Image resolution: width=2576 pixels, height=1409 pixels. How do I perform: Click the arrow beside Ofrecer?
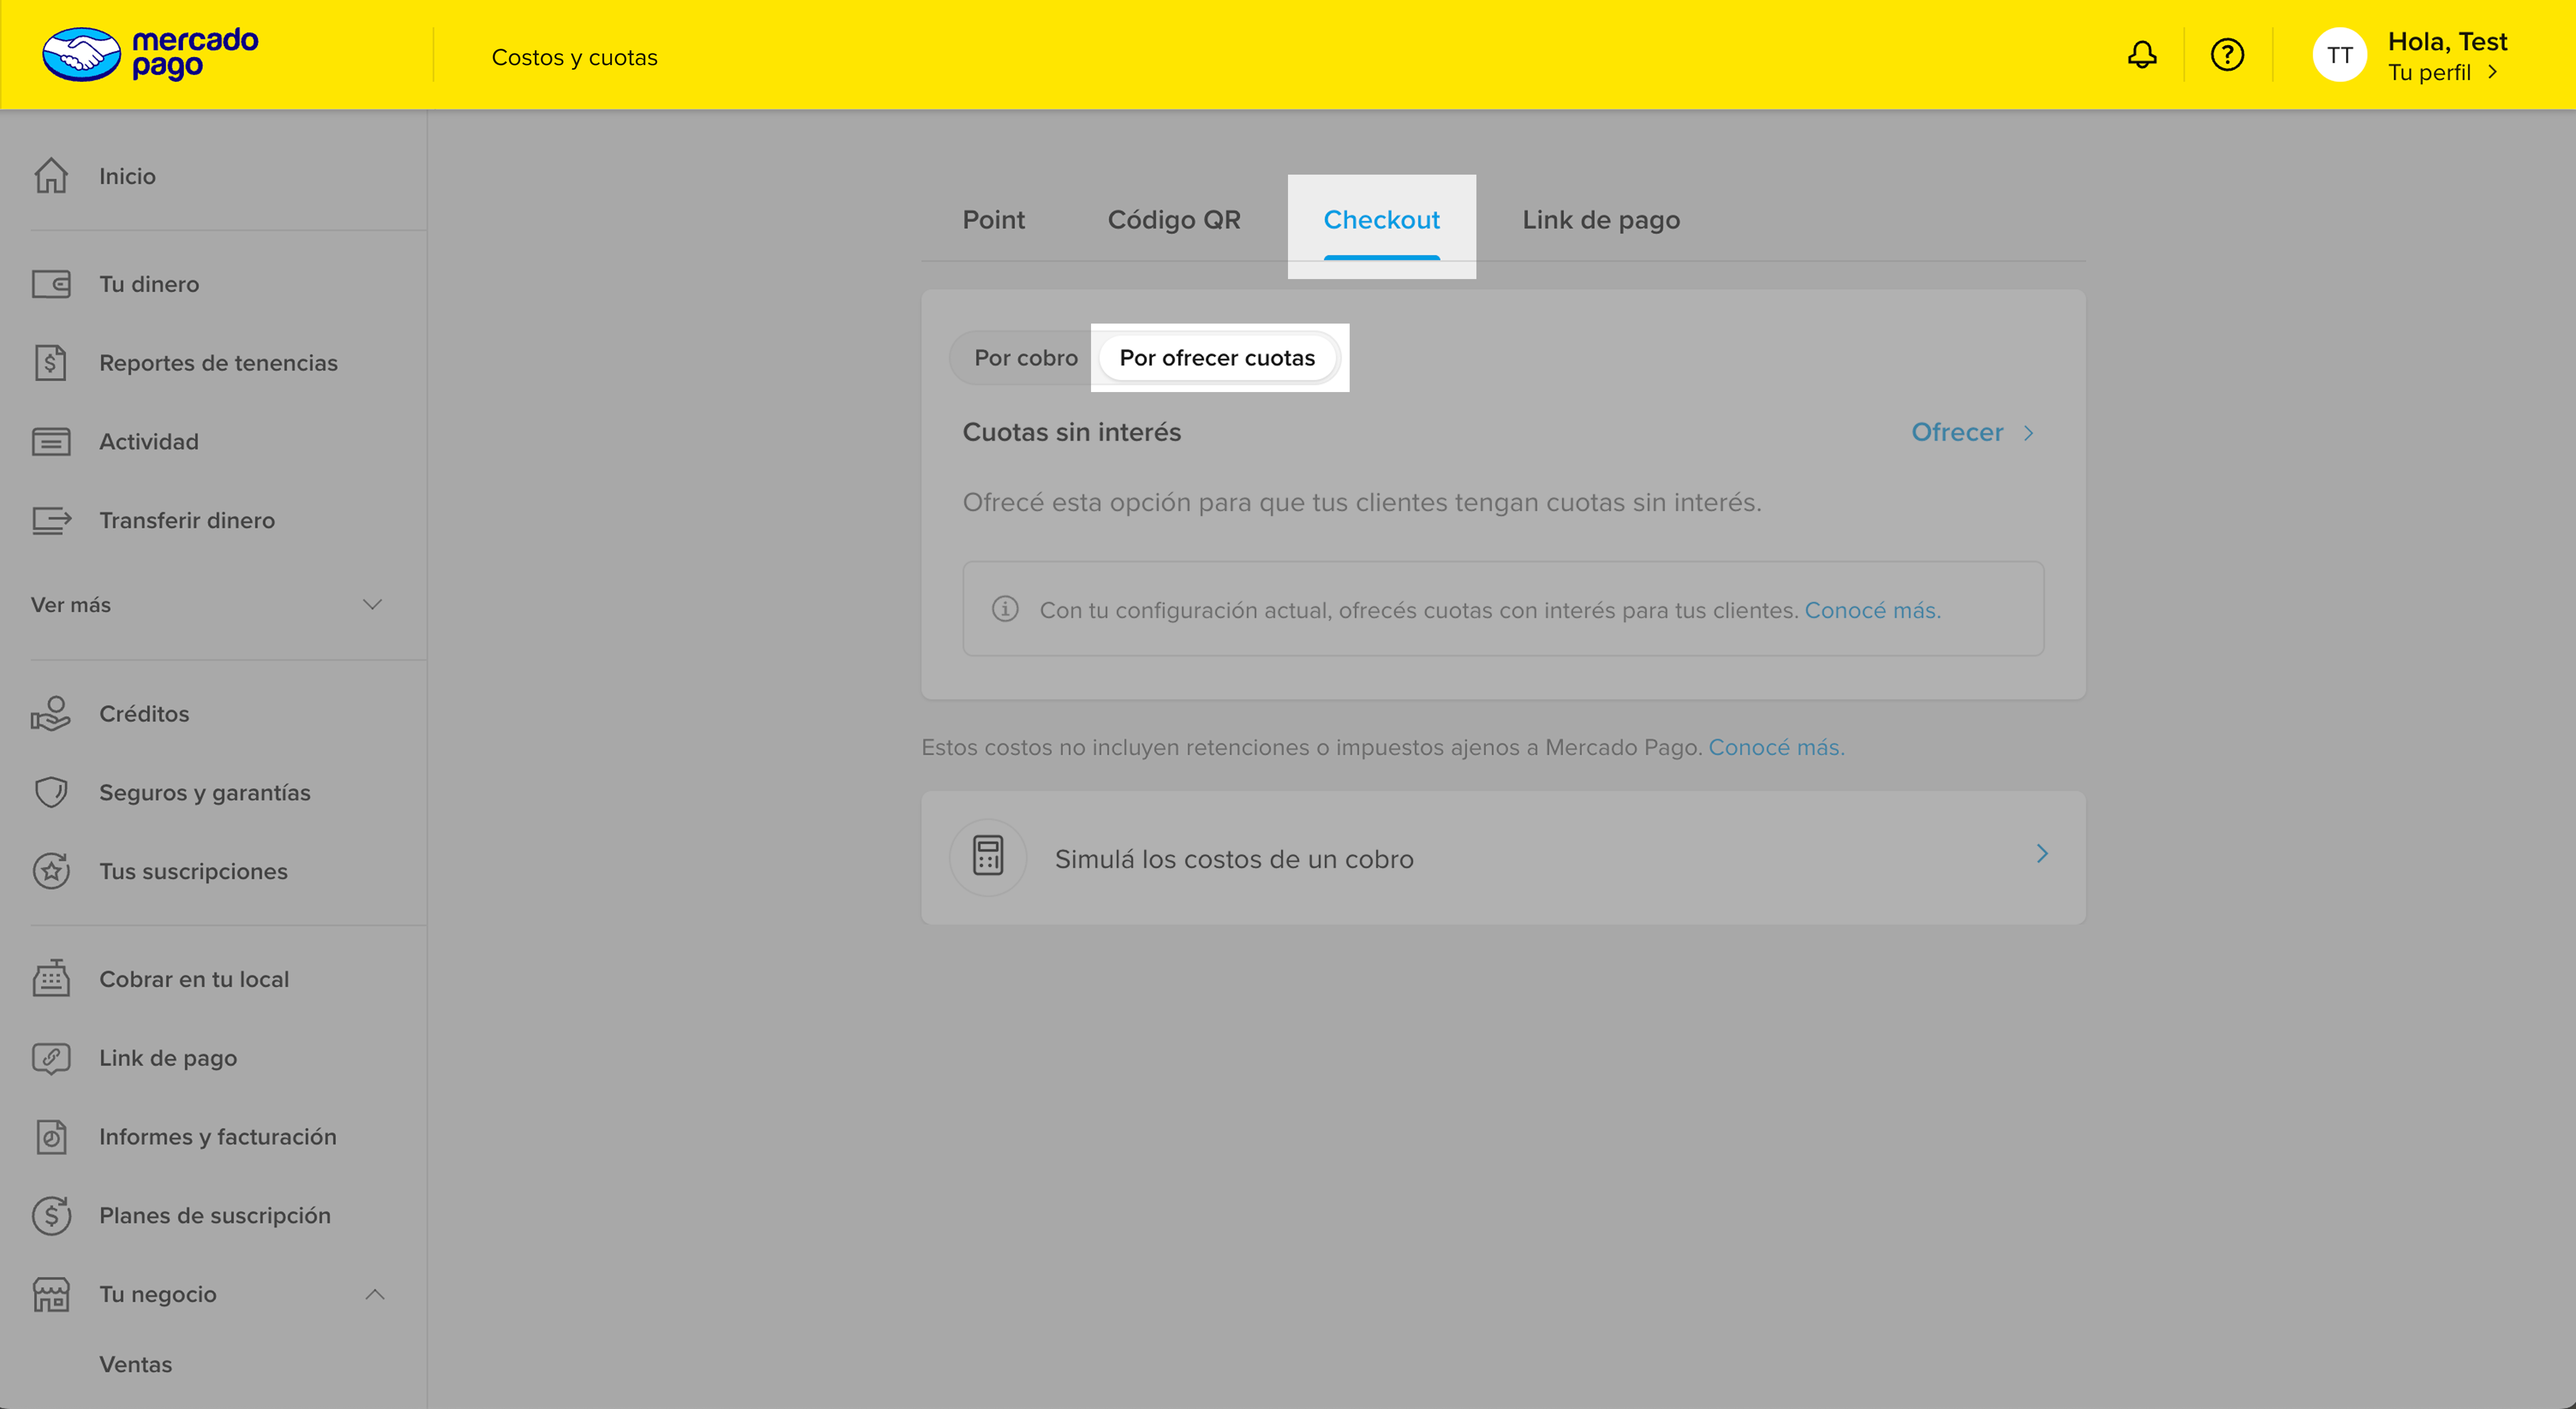pyautogui.click(x=2029, y=433)
